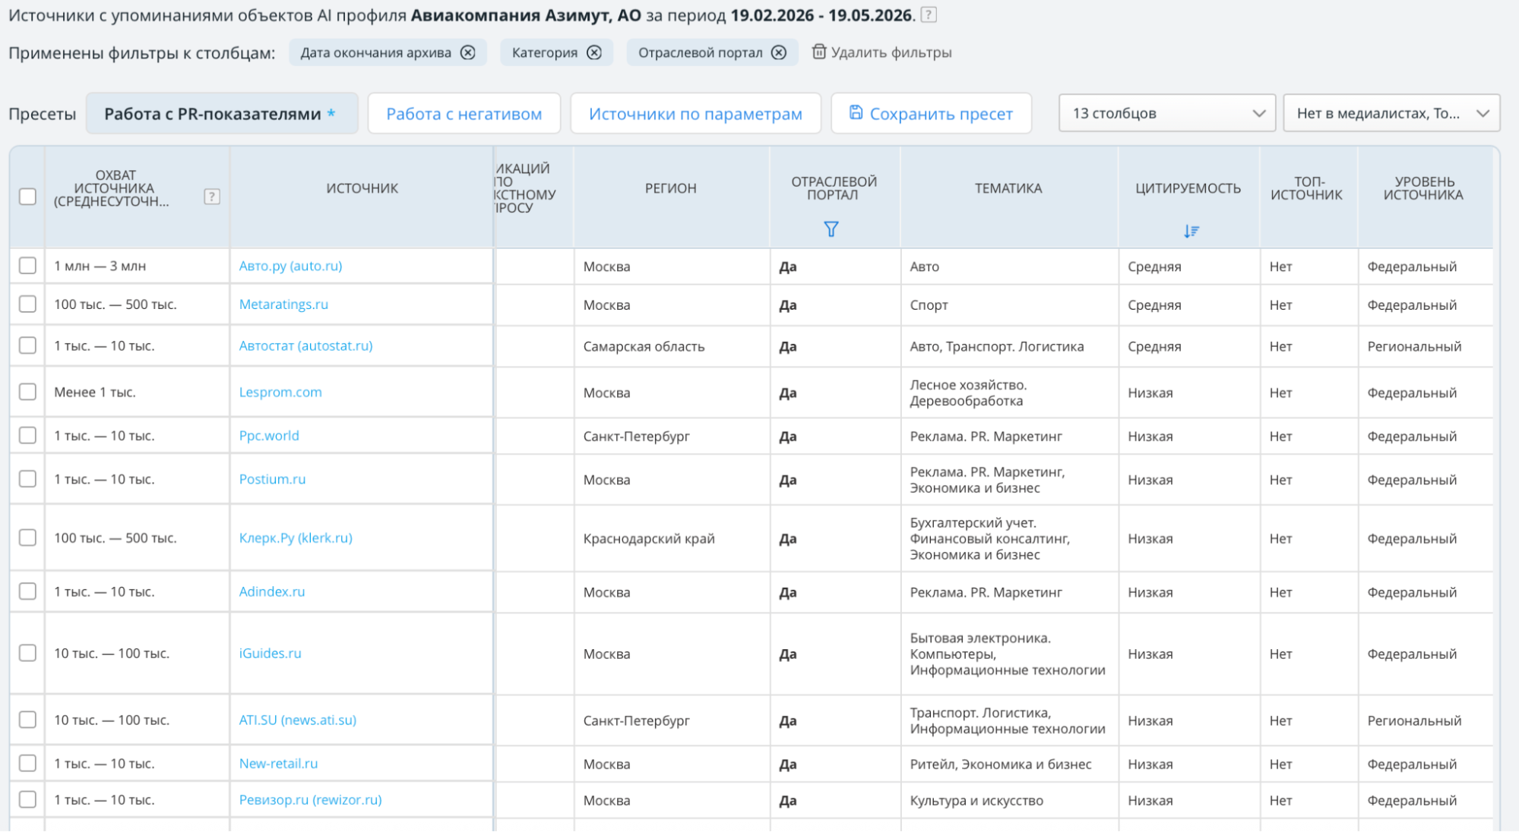Open the filter funnel in 'Отраслевой портал' column
Image resolution: width=1519 pixels, height=832 pixels.
831,229
